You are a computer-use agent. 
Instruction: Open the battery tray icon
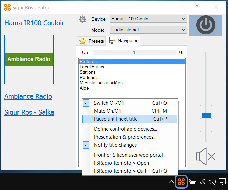point(192,182)
